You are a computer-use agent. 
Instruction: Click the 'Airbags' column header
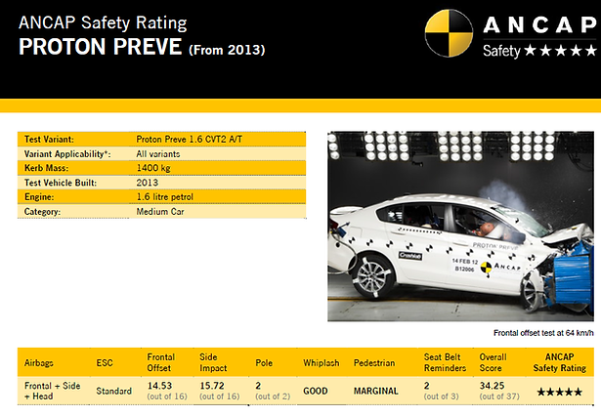[x=39, y=362]
